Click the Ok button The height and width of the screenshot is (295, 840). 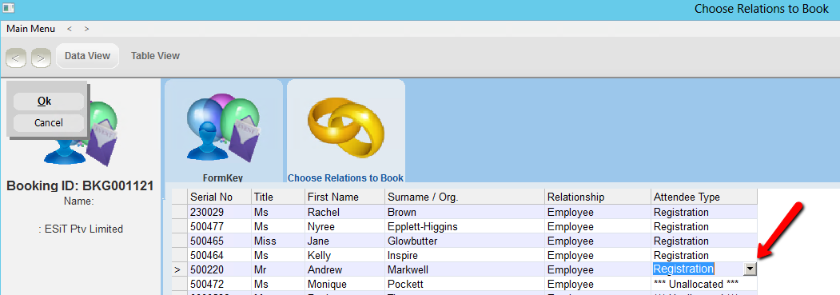48,102
